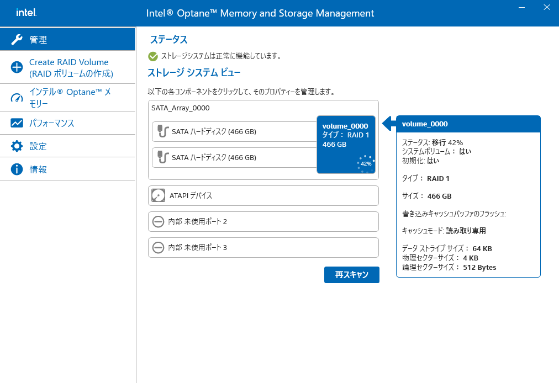The width and height of the screenshot is (559, 383).
Task: Click 物理セクターサイズ： 4 KB text
Action: (440, 258)
